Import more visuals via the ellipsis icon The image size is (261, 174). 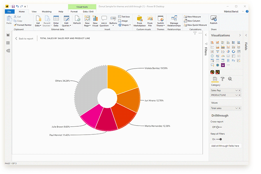click(x=228, y=65)
